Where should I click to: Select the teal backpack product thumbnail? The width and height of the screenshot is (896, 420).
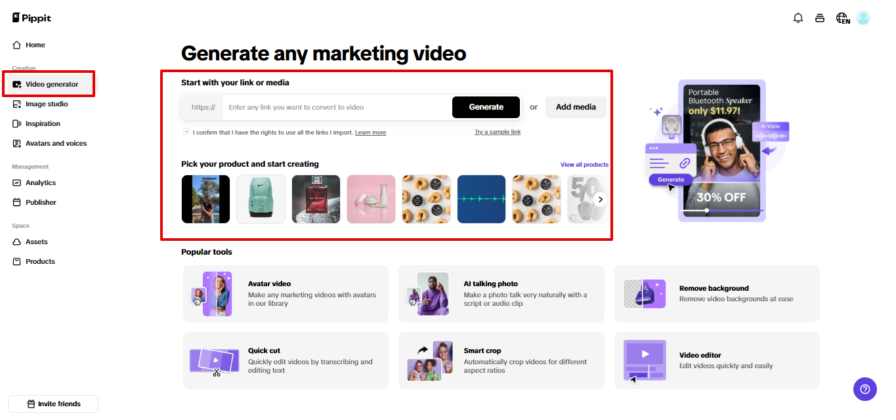tap(261, 198)
